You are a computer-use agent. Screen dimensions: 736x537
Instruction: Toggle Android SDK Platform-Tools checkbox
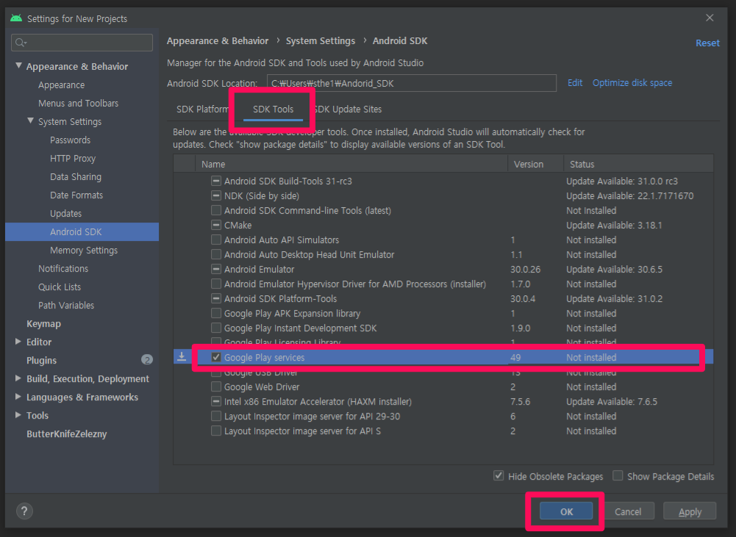pyautogui.click(x=216, y=298)
